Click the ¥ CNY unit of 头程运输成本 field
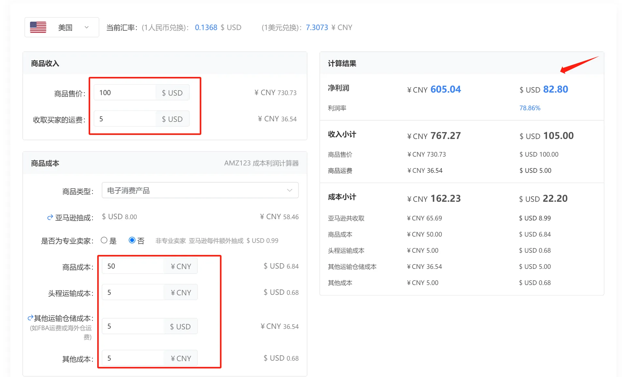This screenshot has width=622, height=377. (181, 293)
